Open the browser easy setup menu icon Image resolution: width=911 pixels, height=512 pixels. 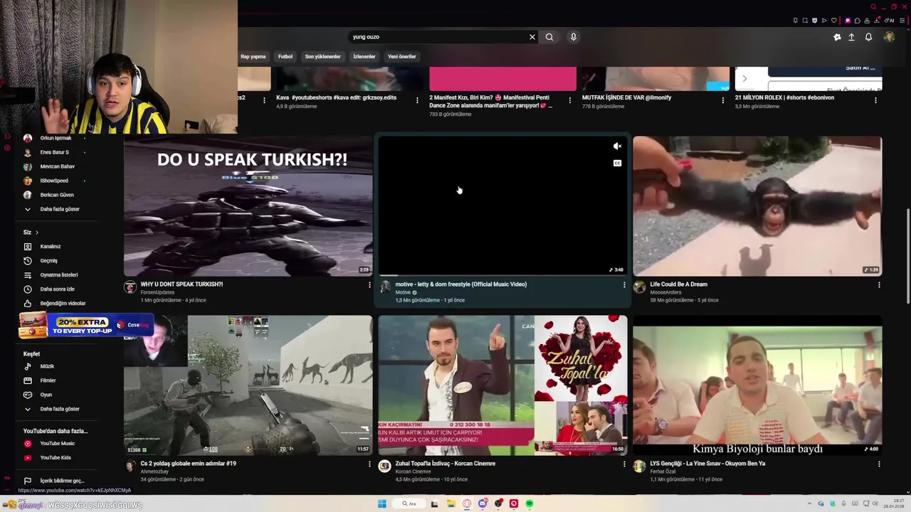[x=902, y=21]
